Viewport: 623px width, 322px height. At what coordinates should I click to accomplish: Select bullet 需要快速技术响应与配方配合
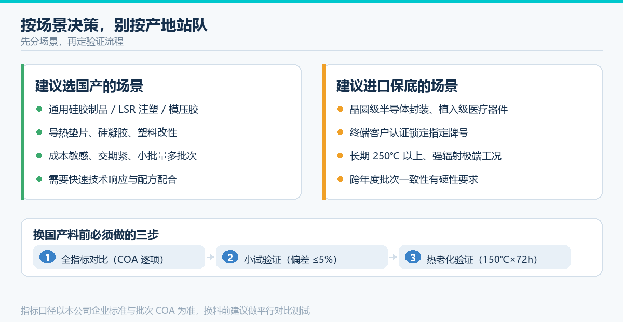click(x=113, y=180)
